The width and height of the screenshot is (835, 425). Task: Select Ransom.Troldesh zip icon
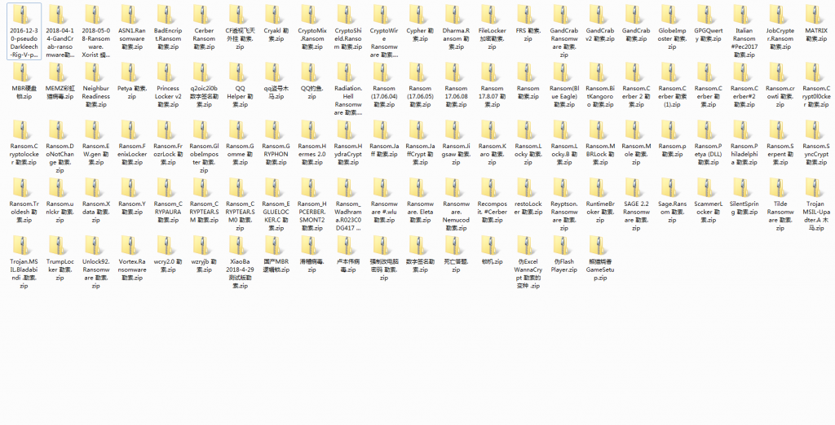tap(24, 188)
